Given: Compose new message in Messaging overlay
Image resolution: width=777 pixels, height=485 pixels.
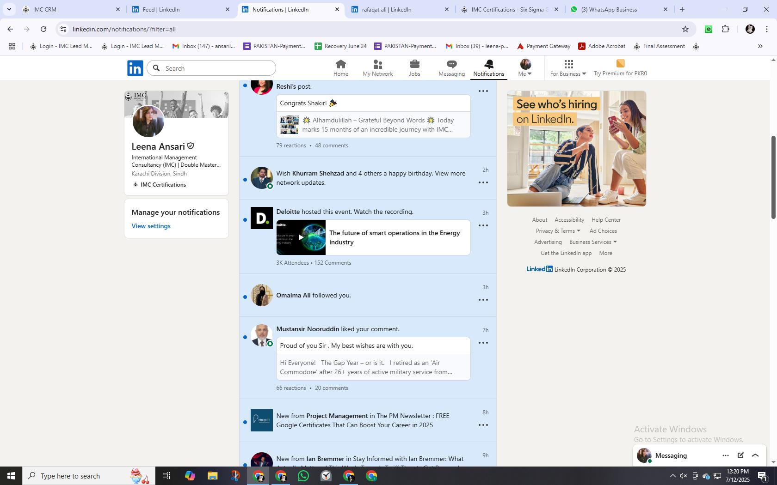Looking at the screenshot, I should coord(740,455).
